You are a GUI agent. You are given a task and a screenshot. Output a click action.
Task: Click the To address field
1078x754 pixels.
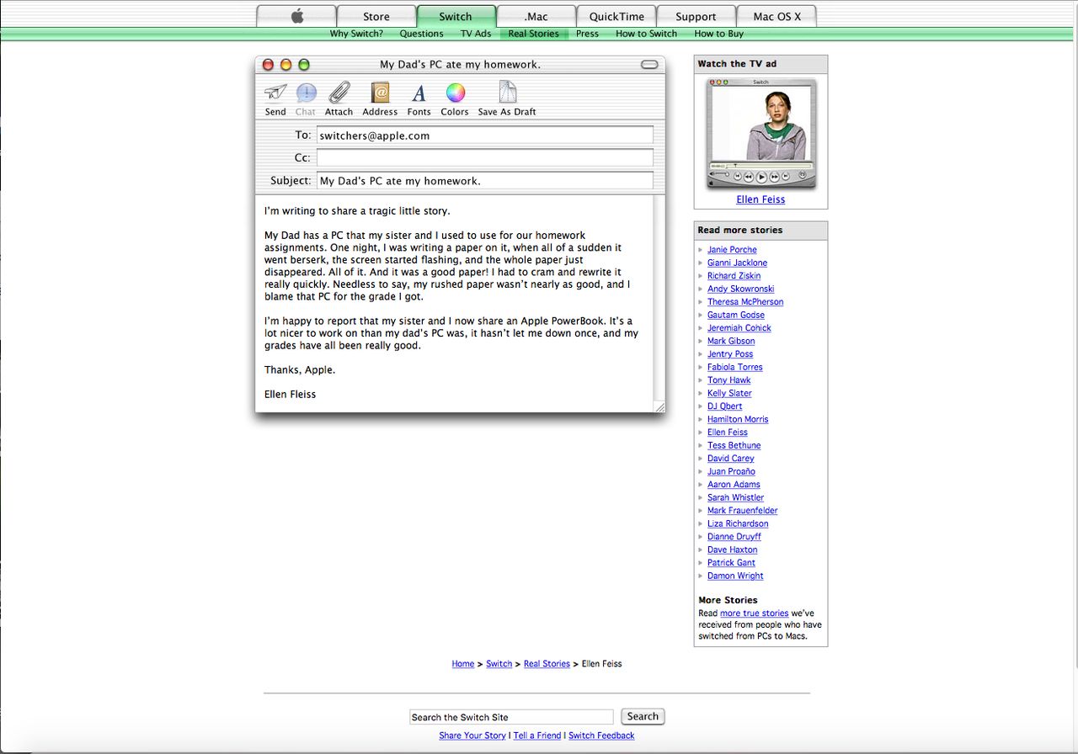(x=484, y=135)
